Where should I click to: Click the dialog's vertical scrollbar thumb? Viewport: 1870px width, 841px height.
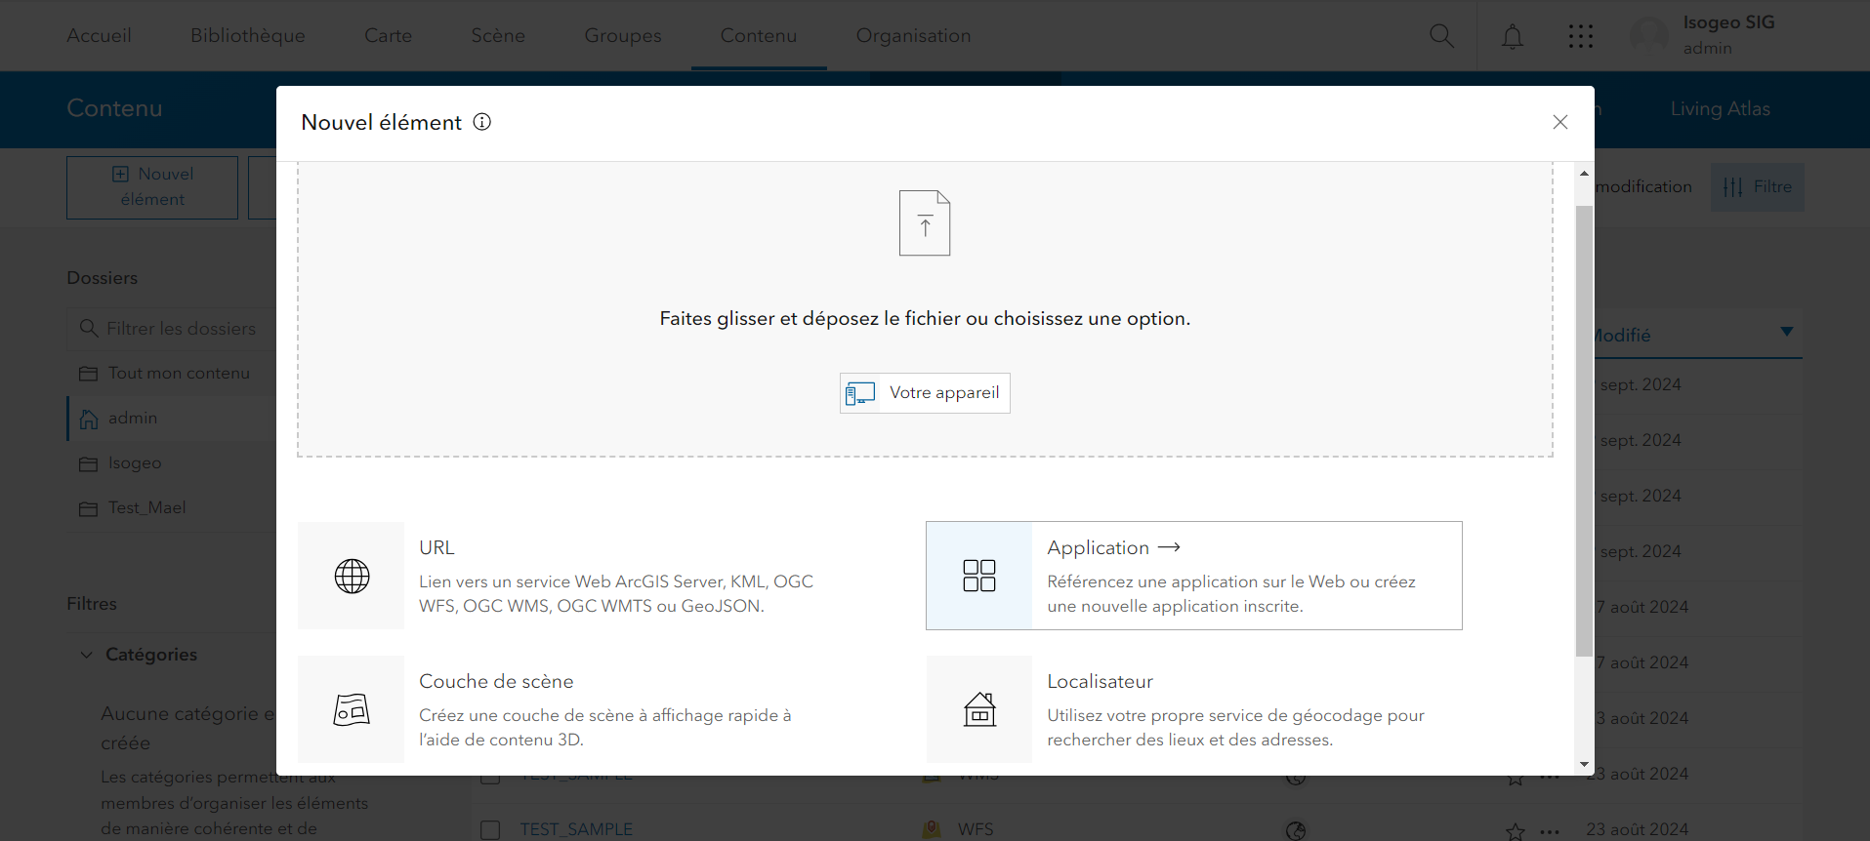click(1584, 430)
